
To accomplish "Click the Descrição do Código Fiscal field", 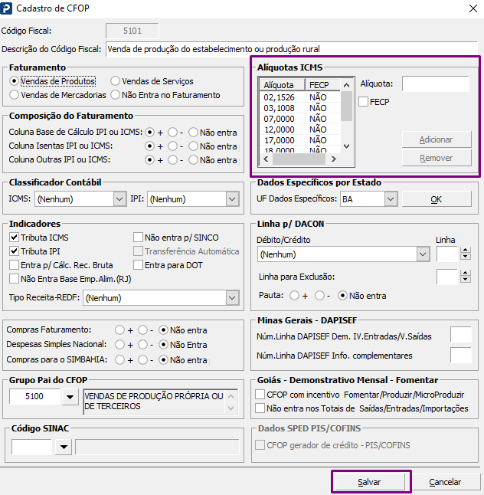I will (x=292, y=49).
